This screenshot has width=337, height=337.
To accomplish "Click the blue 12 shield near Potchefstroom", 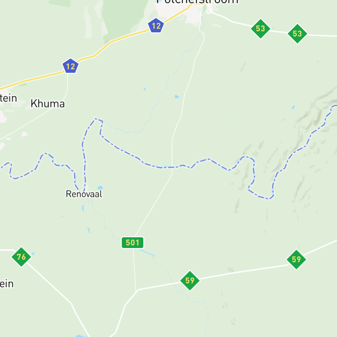I will (x=156, y=26).
